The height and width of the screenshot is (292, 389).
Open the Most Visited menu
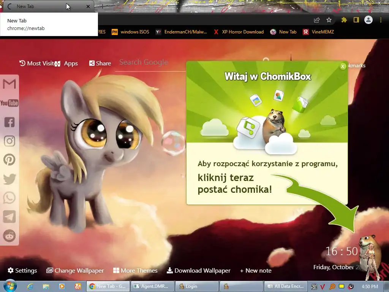pos(37,63)
